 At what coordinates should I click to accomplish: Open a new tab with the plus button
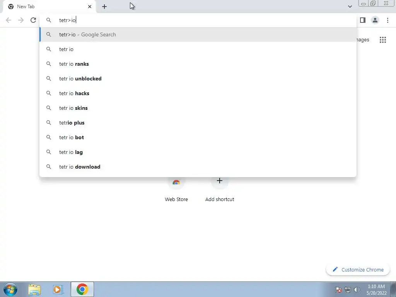104,7
